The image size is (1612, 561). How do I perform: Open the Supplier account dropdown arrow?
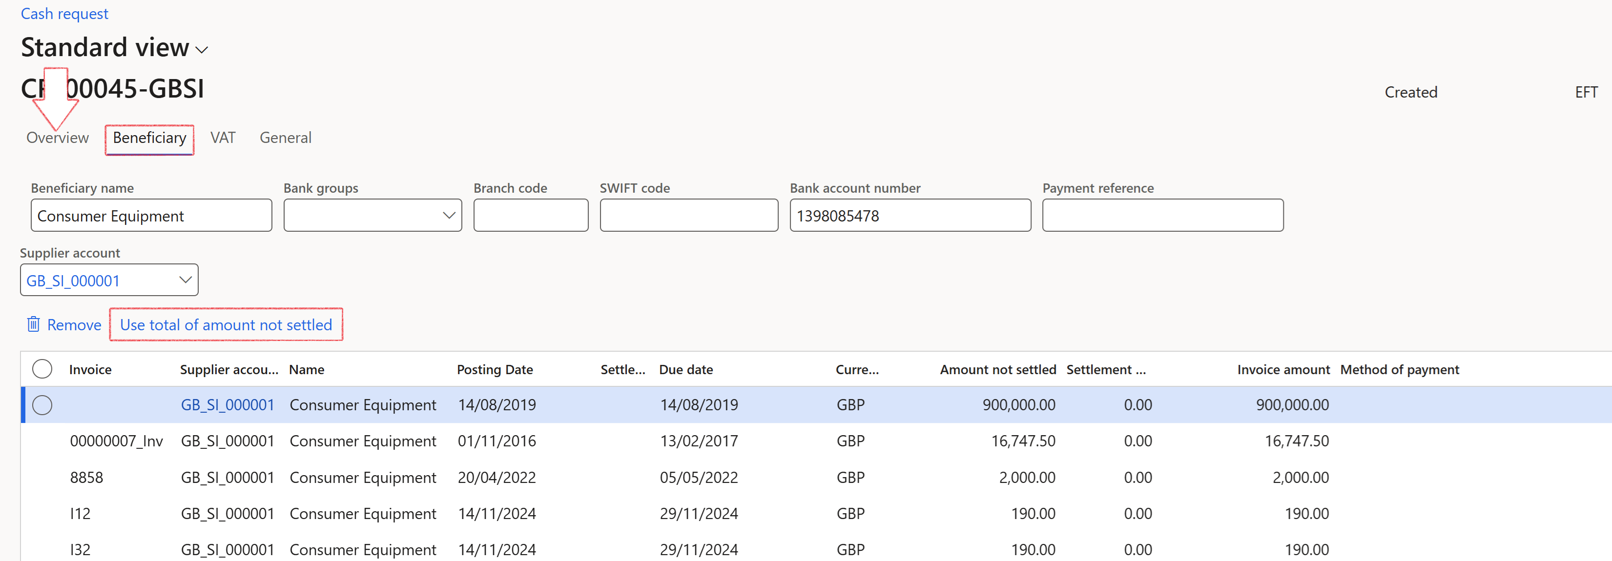[x=185, y=280]
